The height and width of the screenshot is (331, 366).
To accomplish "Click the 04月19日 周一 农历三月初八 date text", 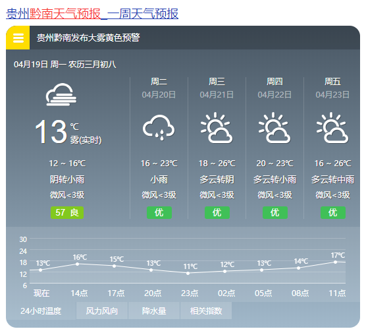I will pyautogui.click(x=65, y=64).
